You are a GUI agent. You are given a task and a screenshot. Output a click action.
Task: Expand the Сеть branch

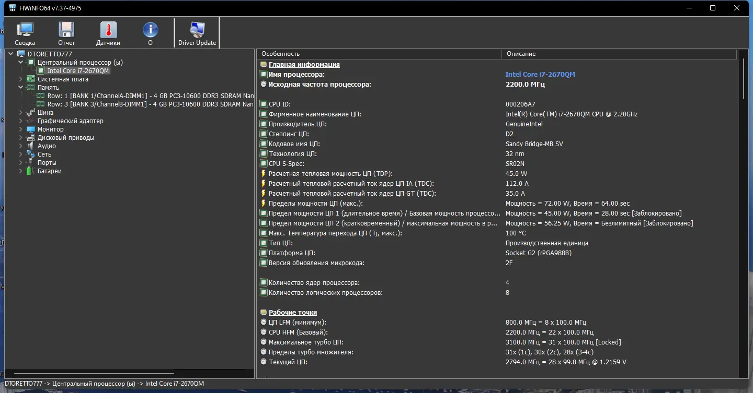coord(21,154)
